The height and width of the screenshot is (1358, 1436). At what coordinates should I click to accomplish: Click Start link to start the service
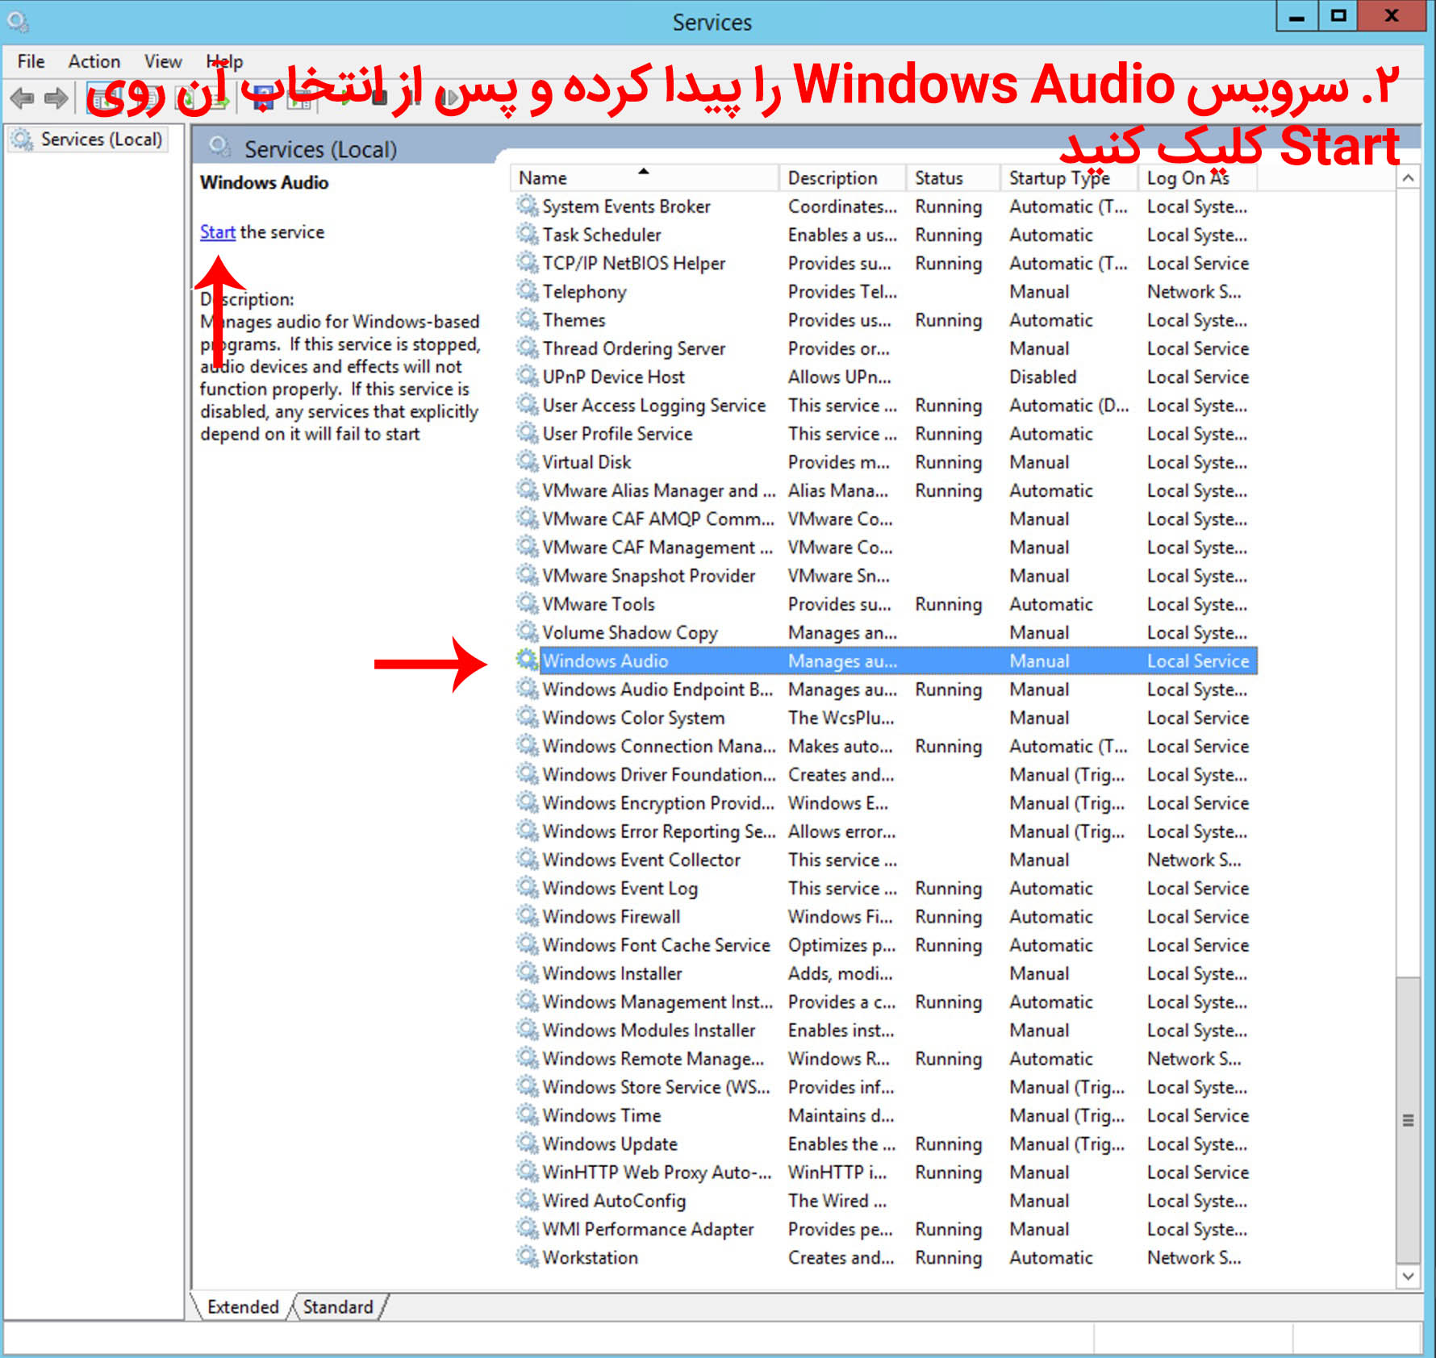point(217,232)
